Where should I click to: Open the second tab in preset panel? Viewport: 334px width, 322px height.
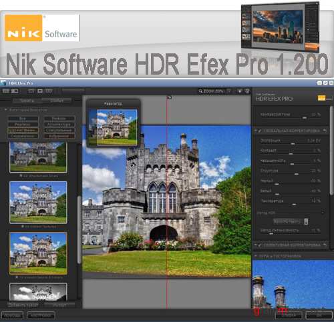[x=57, y=101]
